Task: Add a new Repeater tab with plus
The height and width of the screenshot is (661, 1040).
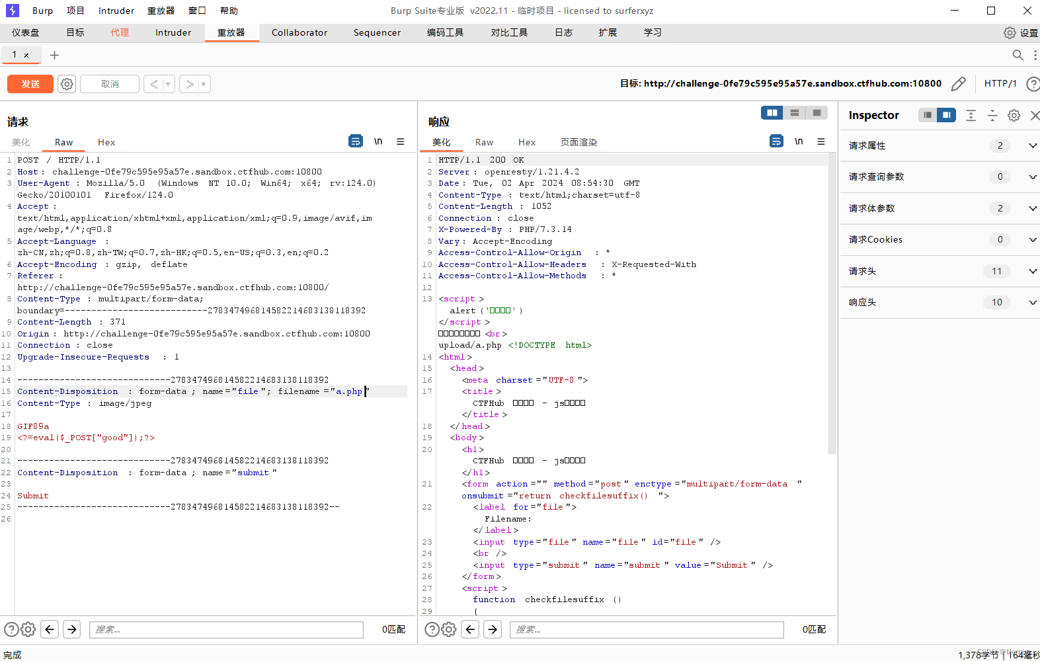Action: pyautogui.click(x=54, y=55)
